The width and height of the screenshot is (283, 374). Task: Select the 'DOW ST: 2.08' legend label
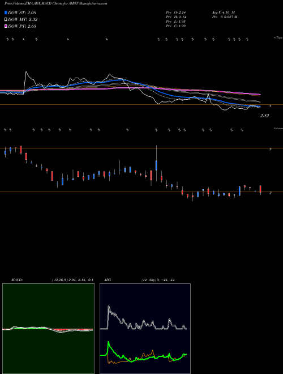tap(22, 12)
